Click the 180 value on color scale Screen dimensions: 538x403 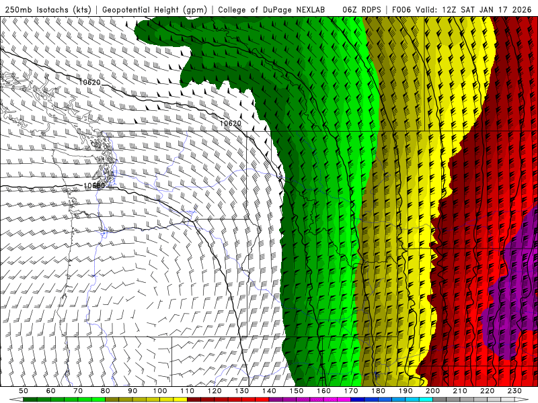(379, 391)
